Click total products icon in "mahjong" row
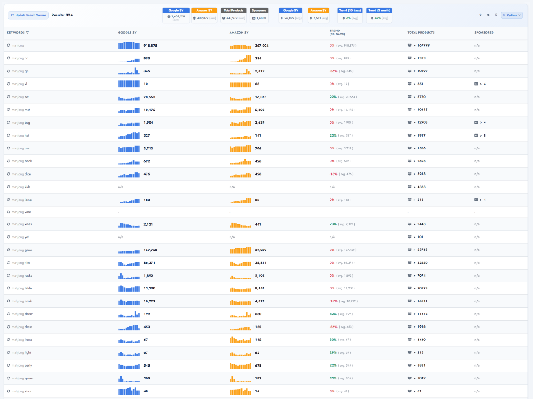533x399 pixels. [410, 45]
